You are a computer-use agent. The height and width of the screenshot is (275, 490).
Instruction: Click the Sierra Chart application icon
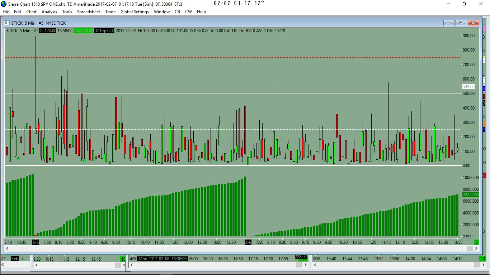click(4, 4)
